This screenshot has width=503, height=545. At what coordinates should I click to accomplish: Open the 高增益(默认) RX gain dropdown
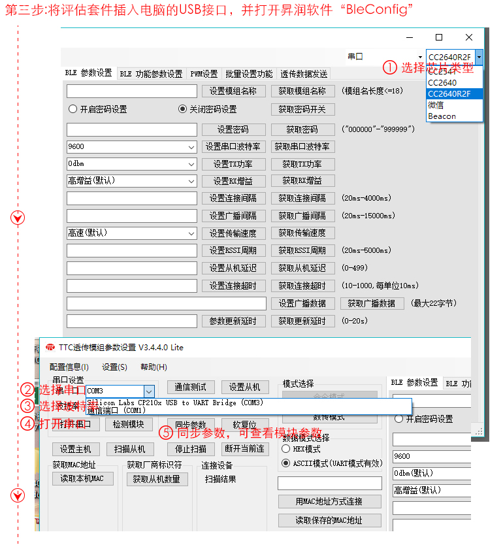(x=191, y=181)
